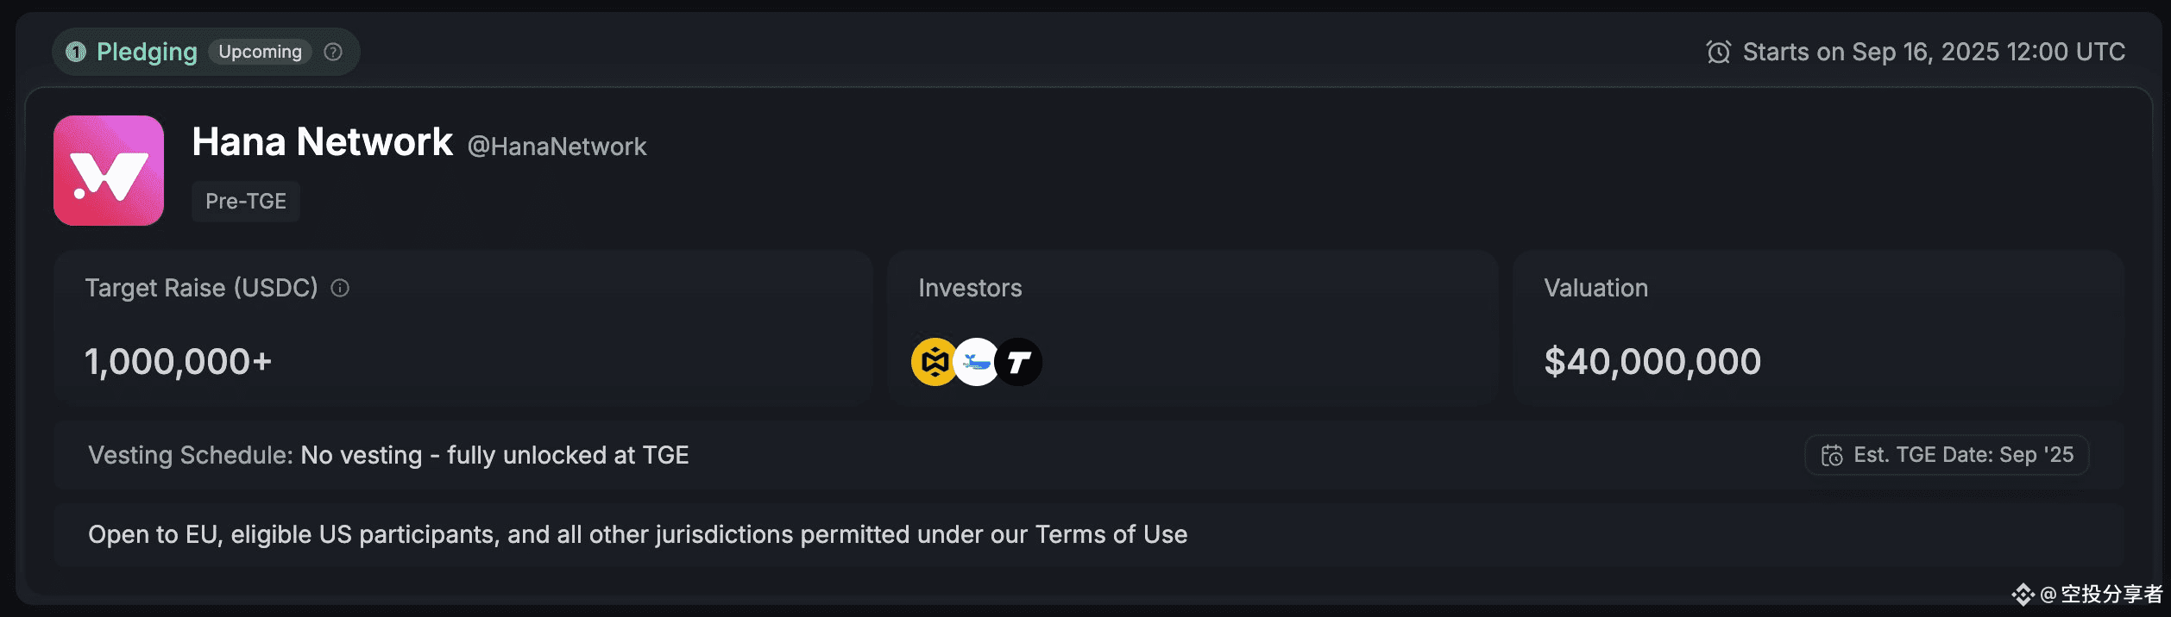Viewport: 2171px width, 617px height.
Task: Click the info icon beside Target Raise
Action: (x=340, y=288)
